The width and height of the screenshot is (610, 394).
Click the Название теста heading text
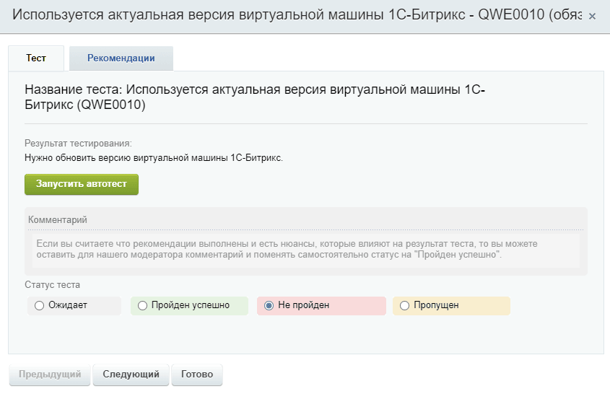tap(255, 97)
